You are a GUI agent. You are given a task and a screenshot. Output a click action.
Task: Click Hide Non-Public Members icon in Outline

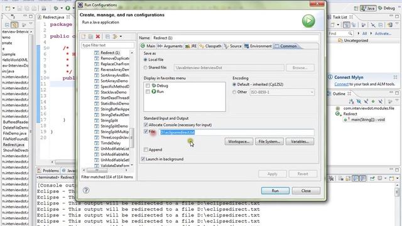coord(373,102)
